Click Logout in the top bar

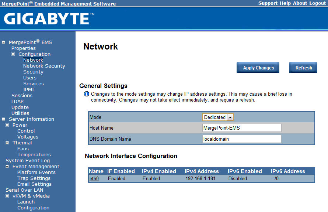point(317,3)
